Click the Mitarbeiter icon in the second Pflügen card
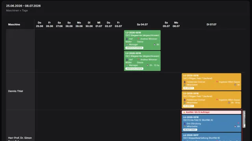 [x=185, y=103]
